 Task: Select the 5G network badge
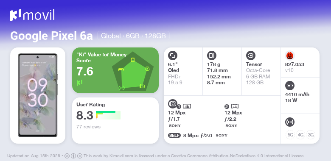click(290, 135)
